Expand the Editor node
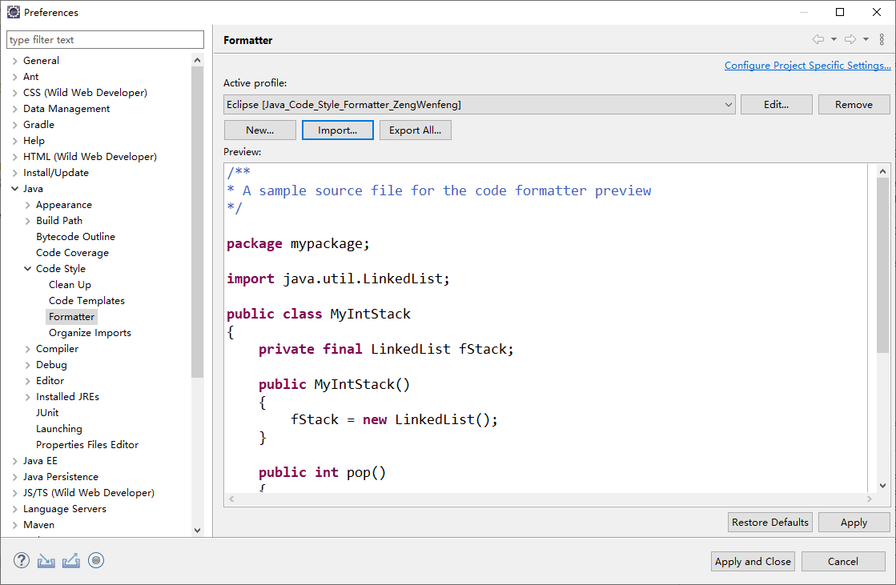Image resolution: width=896 pixels, height=585 pixels. (x=27, y=380)
